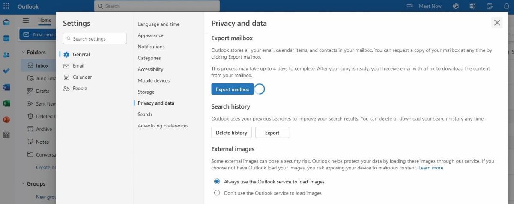514x204 pixels.
Task: Open Categories settings
Action: click(x=149, y=58)
